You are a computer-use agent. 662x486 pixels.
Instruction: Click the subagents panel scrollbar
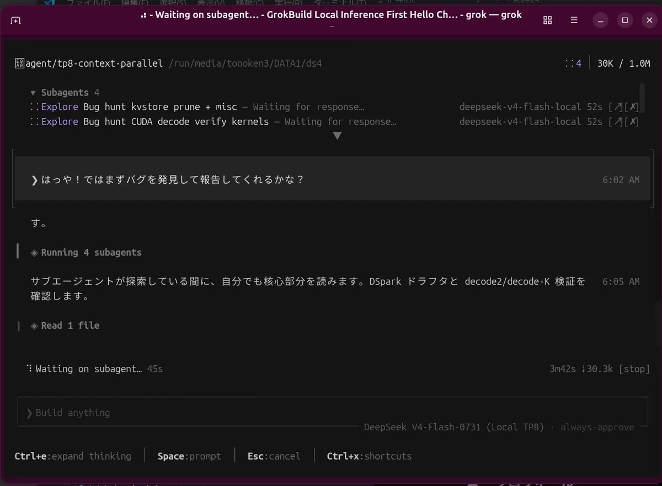tap(642, 98)
